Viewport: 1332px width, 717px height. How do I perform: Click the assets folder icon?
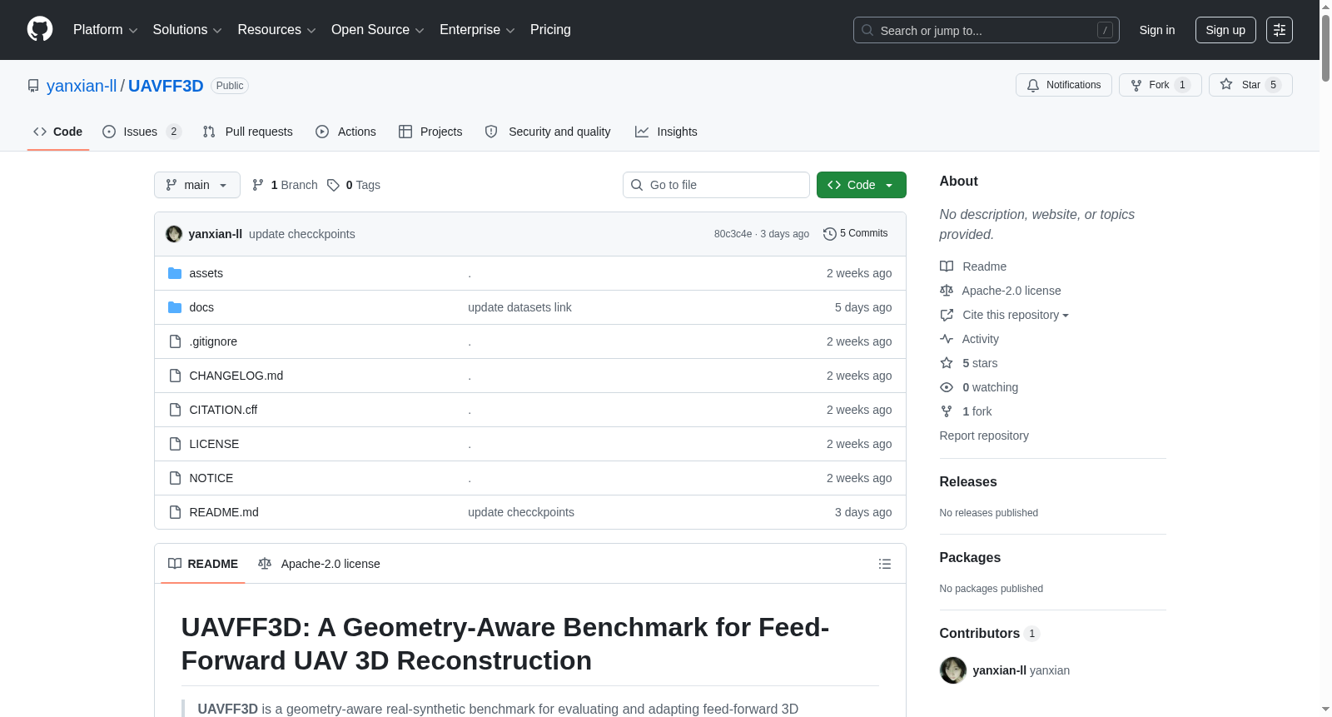coord(175,273)
